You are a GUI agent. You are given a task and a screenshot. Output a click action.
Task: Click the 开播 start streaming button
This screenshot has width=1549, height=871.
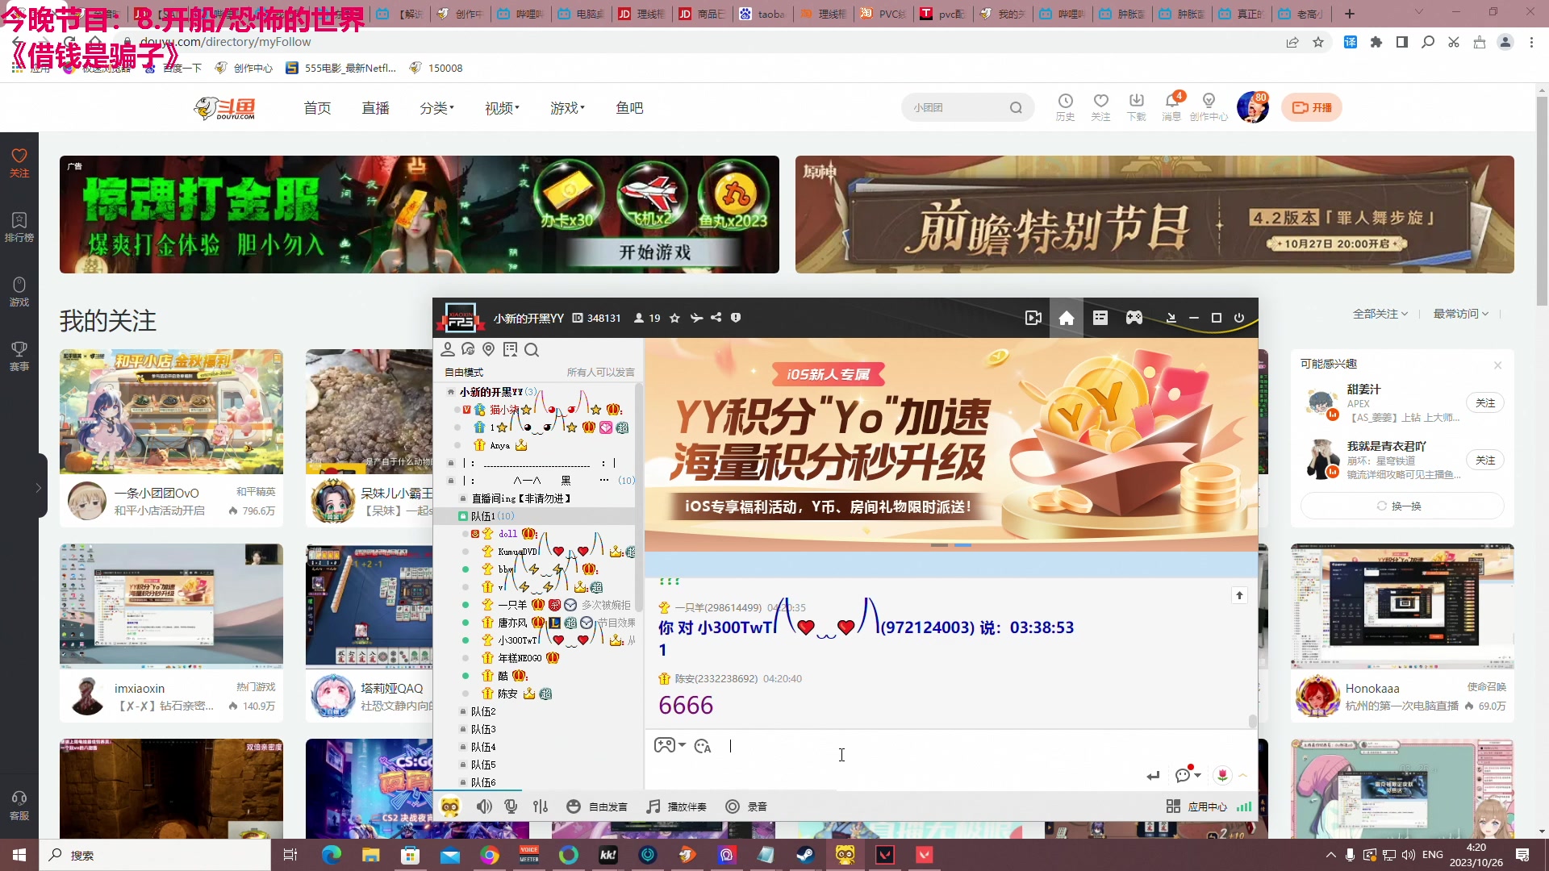click(1312, 106)
